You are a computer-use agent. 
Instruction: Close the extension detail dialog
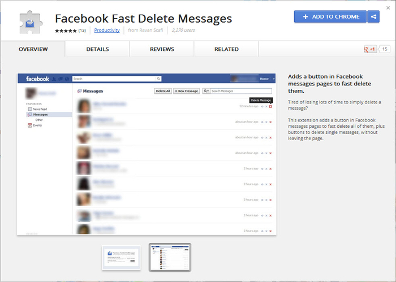[x=388, y=8]
